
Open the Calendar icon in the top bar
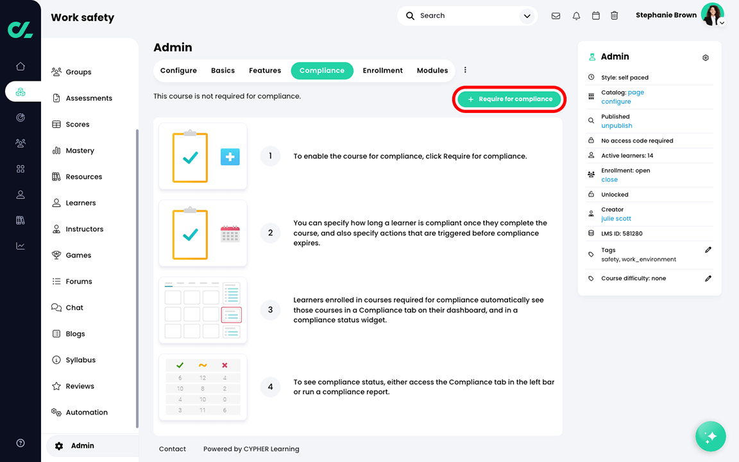pyautogui.click(x=595, y=15)
